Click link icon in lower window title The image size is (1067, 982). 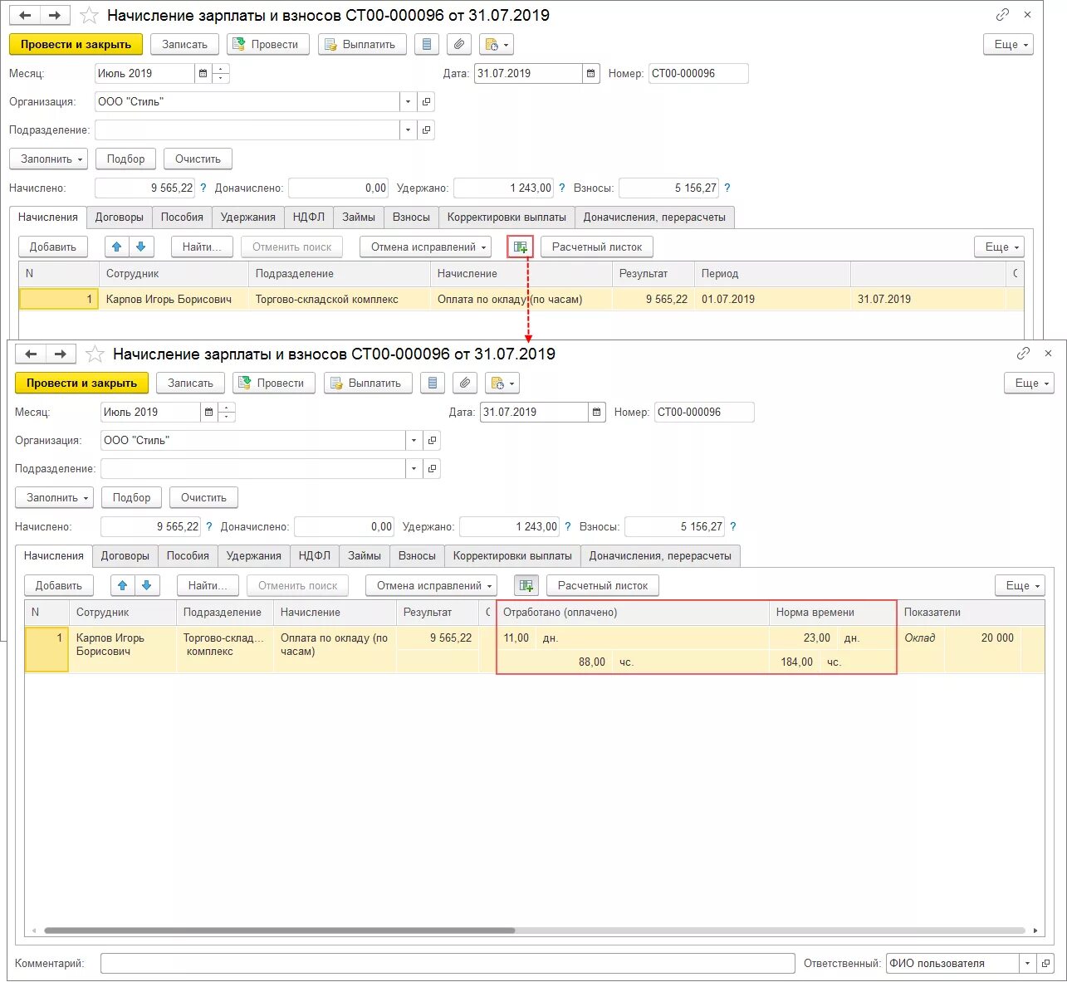[1023, 354]
